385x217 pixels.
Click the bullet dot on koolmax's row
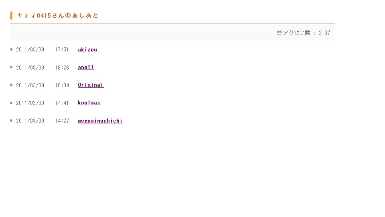click(11, 102)
